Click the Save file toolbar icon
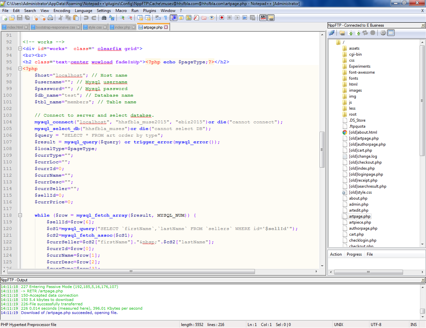Screen dimensions: 426x328 tap(20, 18)
